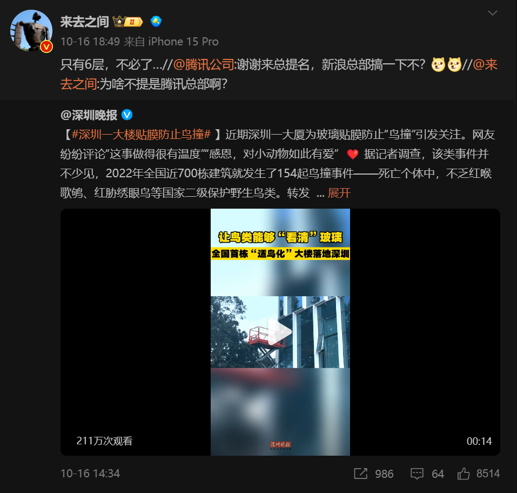The width and height of the screenshot is (517, 493).
Task: Play the bird-safe building video
Action: pyautogui.click(x=280, y=332)
